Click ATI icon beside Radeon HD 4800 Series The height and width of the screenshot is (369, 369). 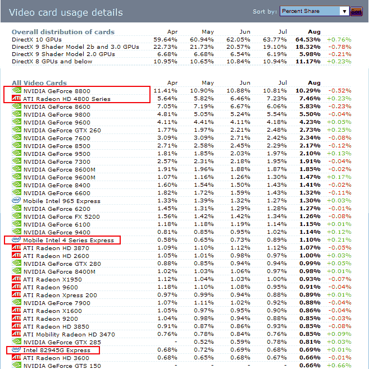tap(16, 98)
